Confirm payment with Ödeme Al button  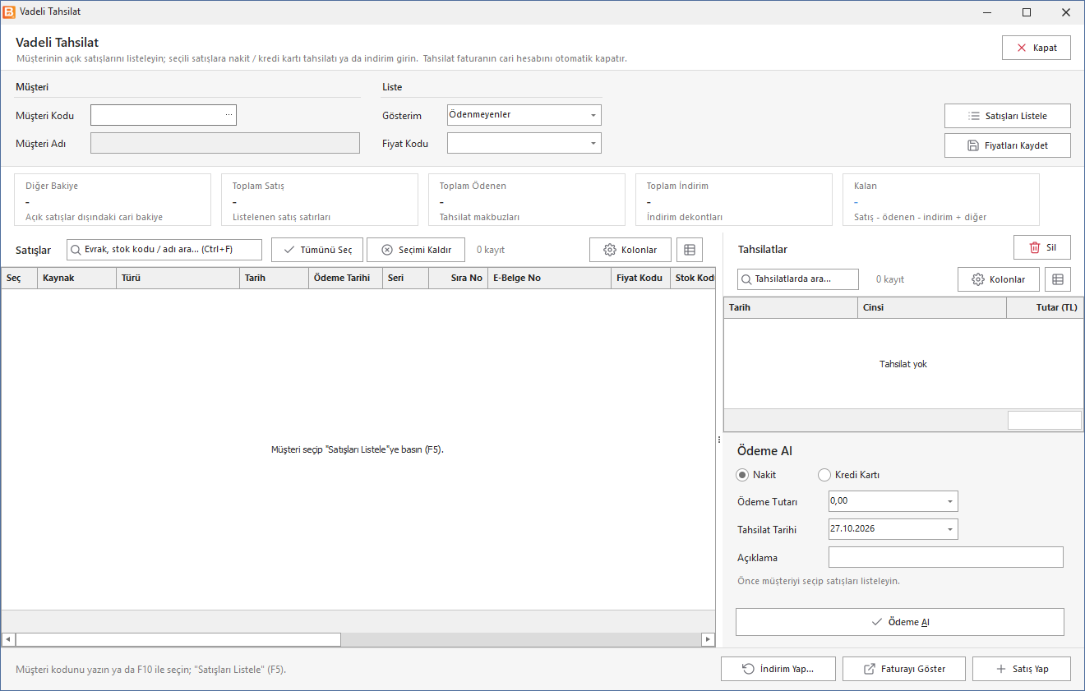tap(900, 622)
